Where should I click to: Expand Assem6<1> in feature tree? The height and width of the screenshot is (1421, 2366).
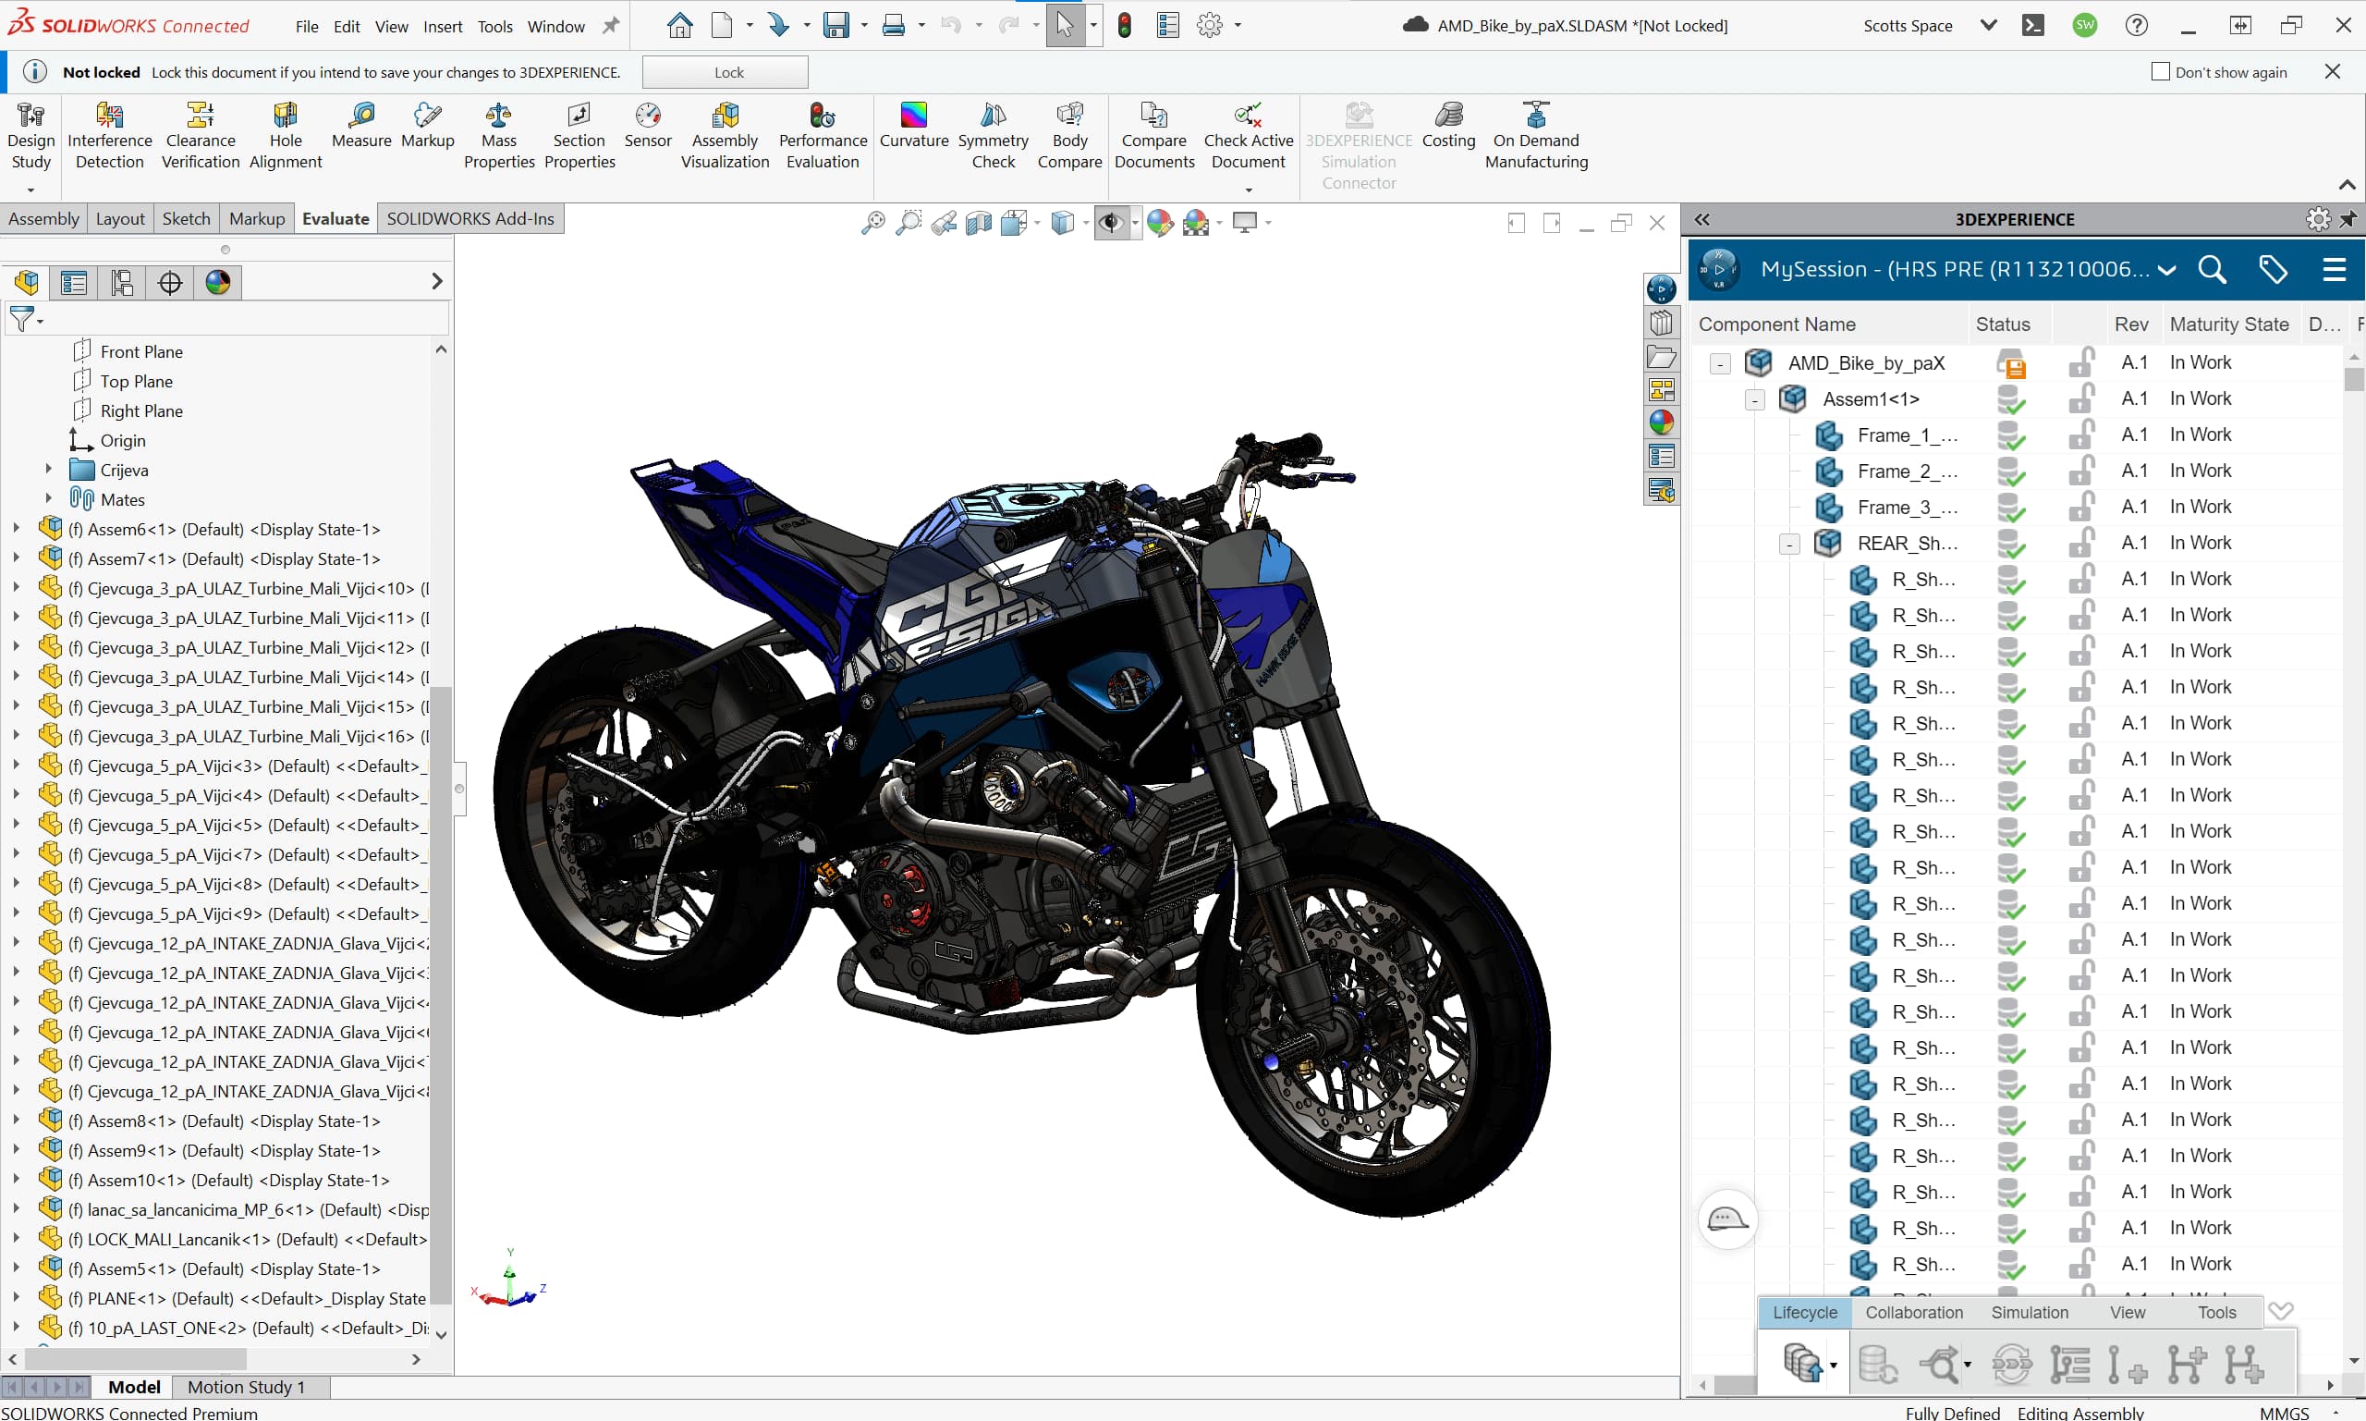coord(16,530)
